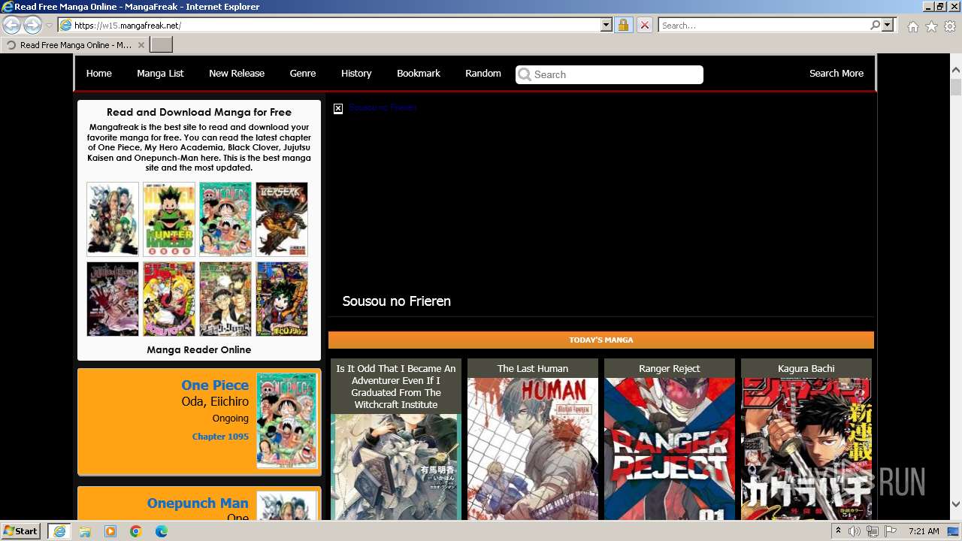Click the One Piece title link
962x541 pixels.
[215, 385]
